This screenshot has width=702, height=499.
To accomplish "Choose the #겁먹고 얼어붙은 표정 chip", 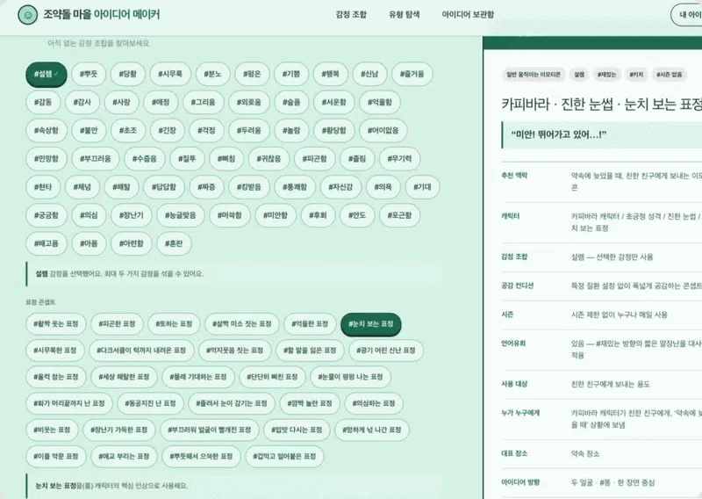I will click(284, 456).
